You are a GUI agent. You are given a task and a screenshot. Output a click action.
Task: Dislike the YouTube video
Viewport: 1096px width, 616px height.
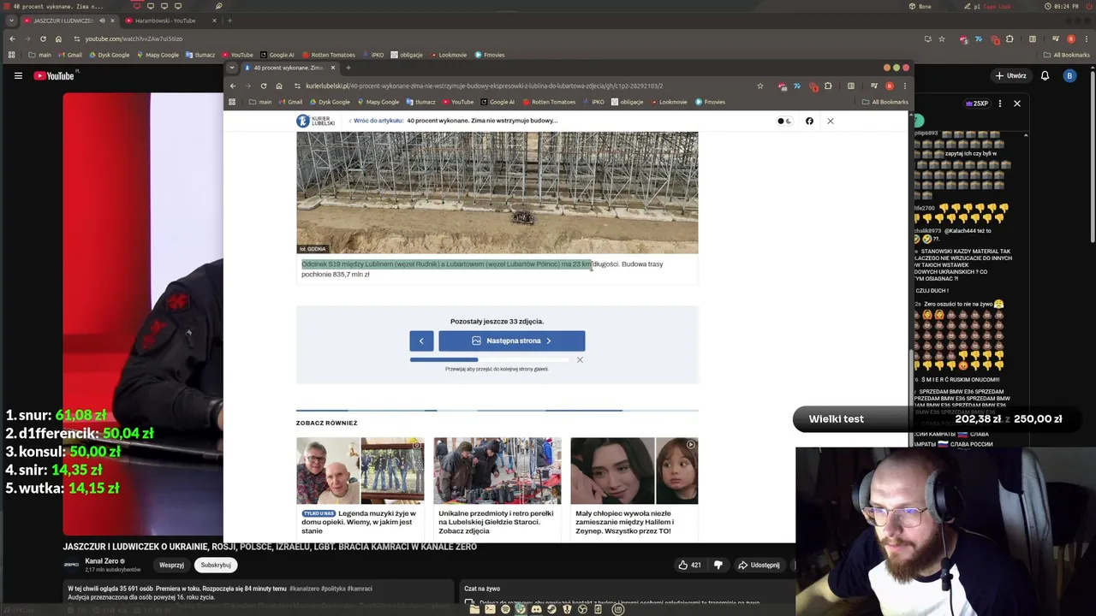tap(718, 565)
